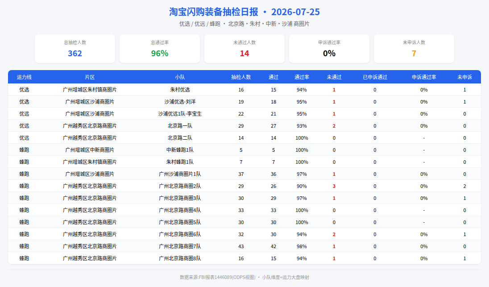Click 通过率 100% in 商圈5队 row

click(x=302, y=222)
